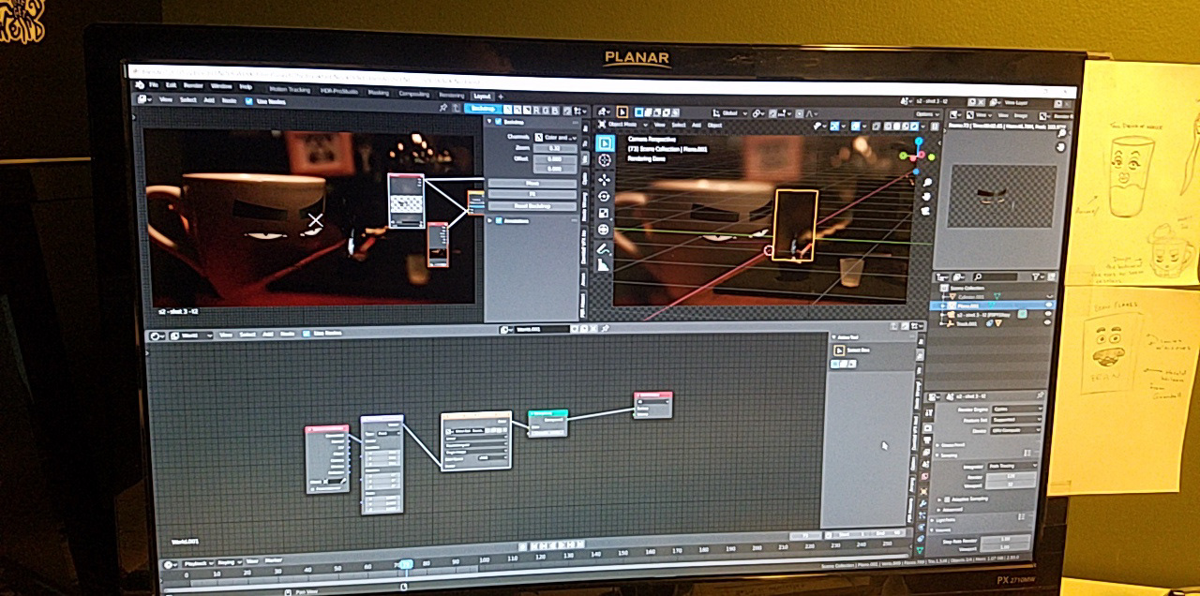
Task: Switch to the Masking workspace tab
Action: 378,93
